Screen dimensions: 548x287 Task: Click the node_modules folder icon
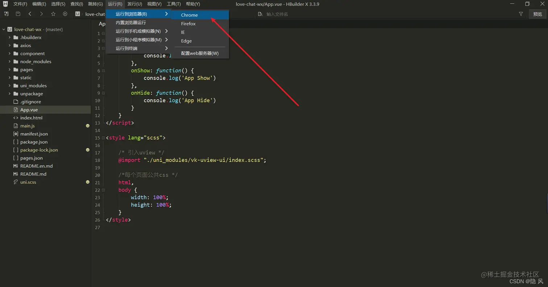pos(16,61)
